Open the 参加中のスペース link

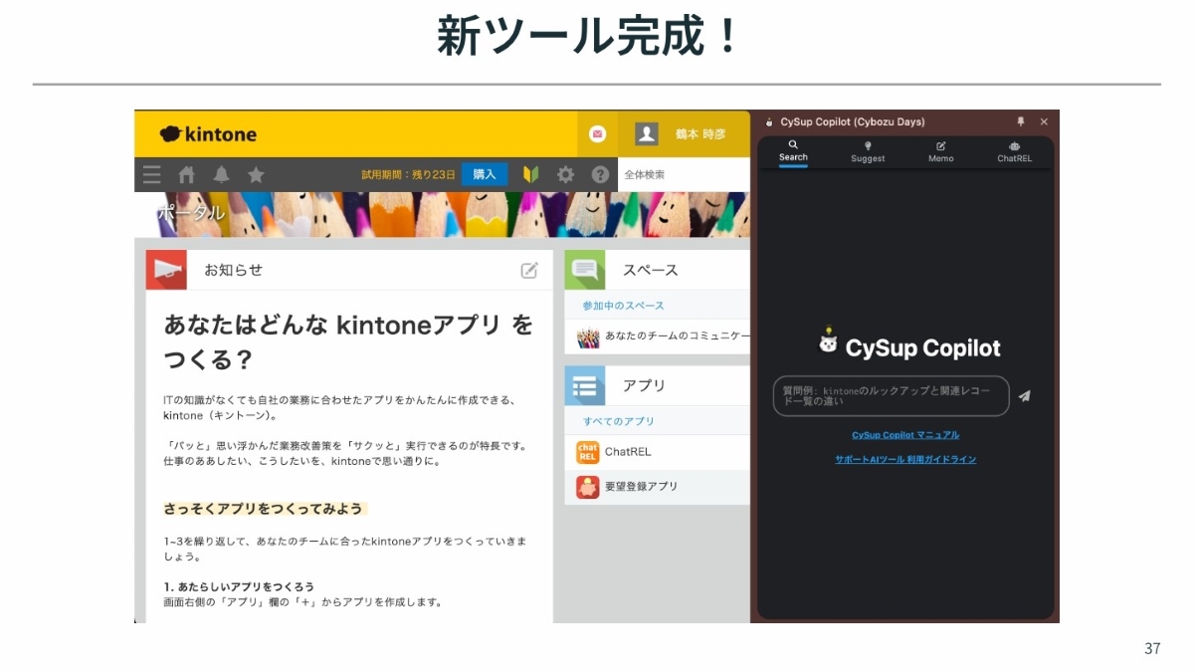click(624, 306)
